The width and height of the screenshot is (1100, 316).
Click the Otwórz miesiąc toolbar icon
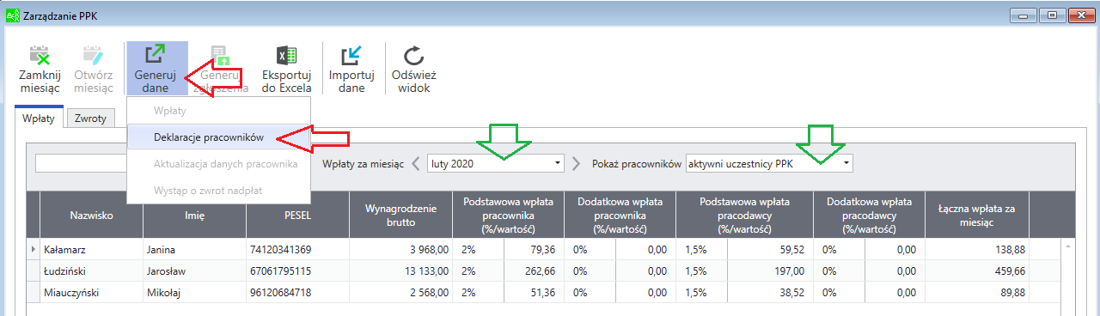tap(93, 56)
